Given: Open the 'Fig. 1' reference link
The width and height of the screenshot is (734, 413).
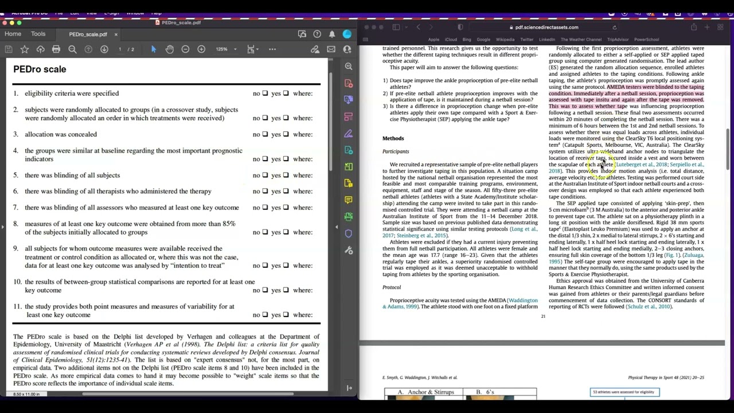Looking at the screenshot, I should [672, 255].
